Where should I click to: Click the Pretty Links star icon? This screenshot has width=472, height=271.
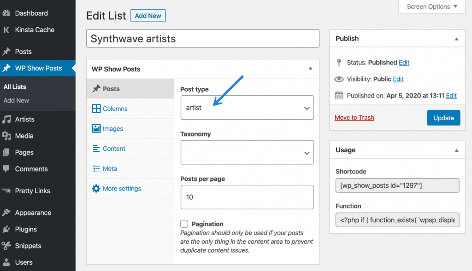(x=6, y=190)
